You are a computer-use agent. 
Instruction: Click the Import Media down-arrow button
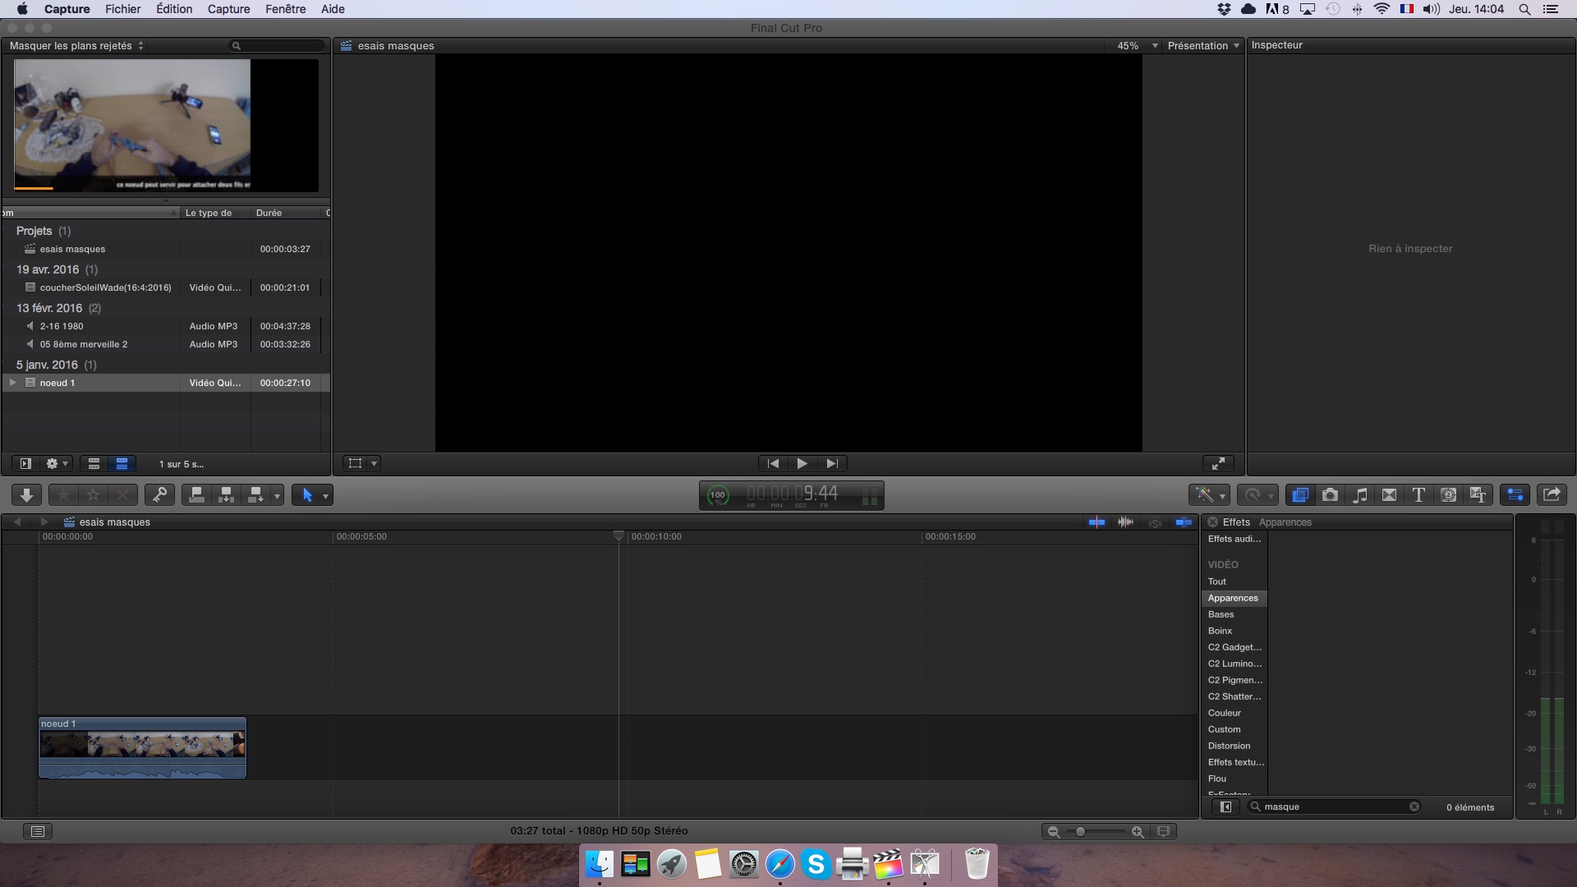[26, 494]
